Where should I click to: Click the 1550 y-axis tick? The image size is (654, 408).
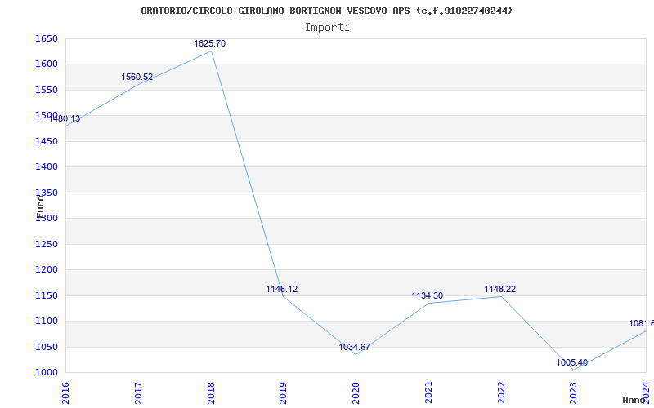coord(47,90)
